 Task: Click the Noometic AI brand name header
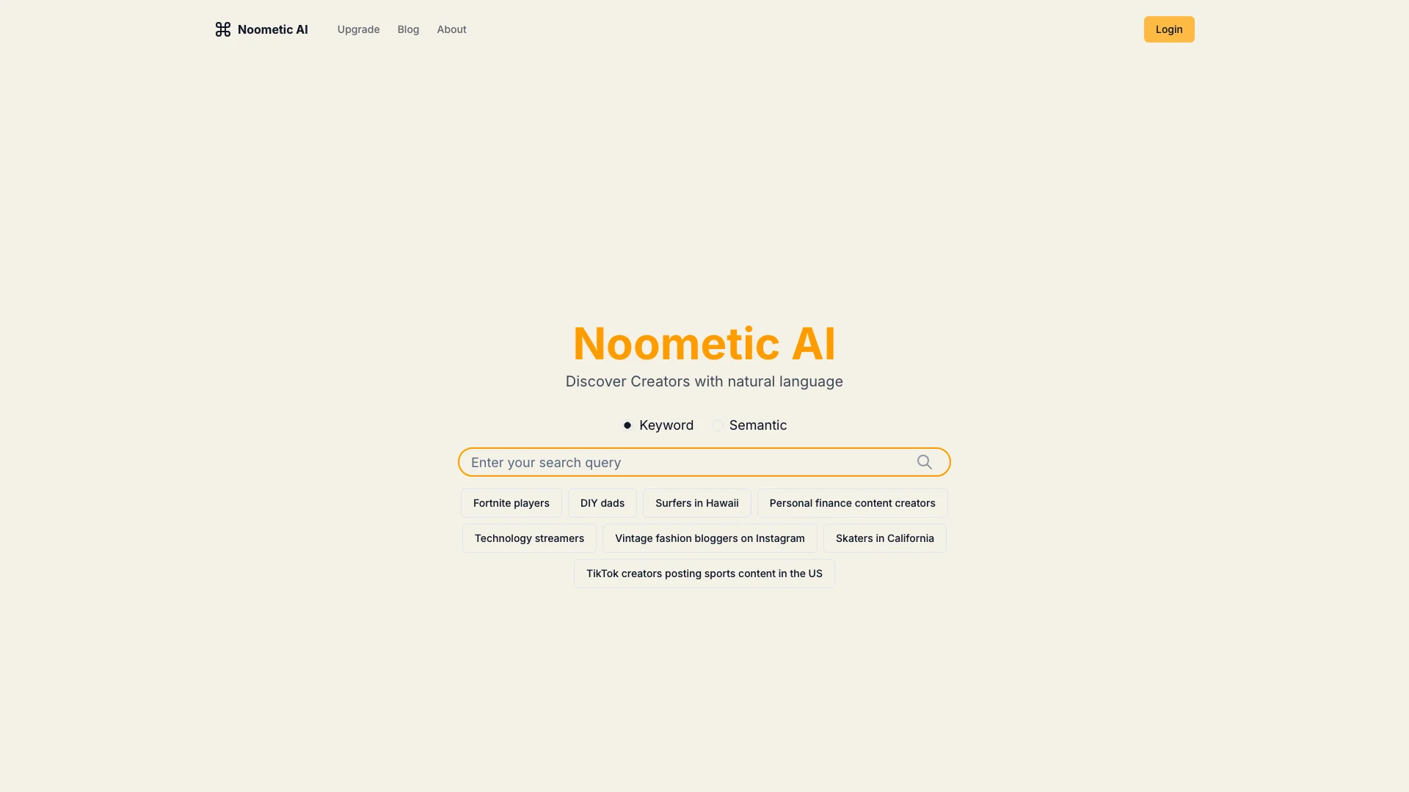pos(261,29)
